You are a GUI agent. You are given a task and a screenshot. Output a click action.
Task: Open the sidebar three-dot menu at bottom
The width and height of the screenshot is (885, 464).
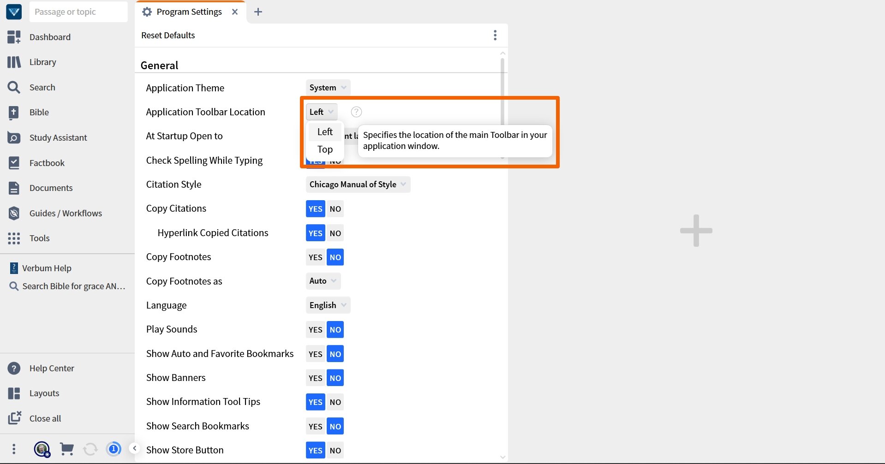(14, 449)
